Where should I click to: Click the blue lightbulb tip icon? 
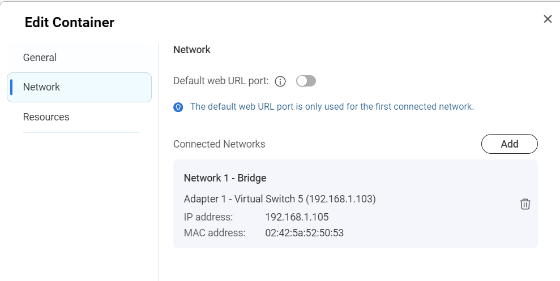tap(178, 107)
